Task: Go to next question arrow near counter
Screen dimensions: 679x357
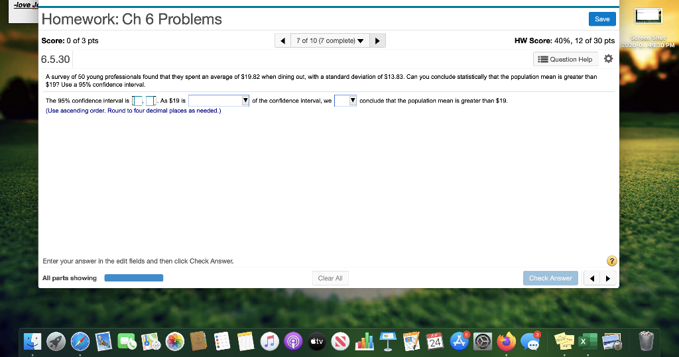Action: click(x=377, y=40)
